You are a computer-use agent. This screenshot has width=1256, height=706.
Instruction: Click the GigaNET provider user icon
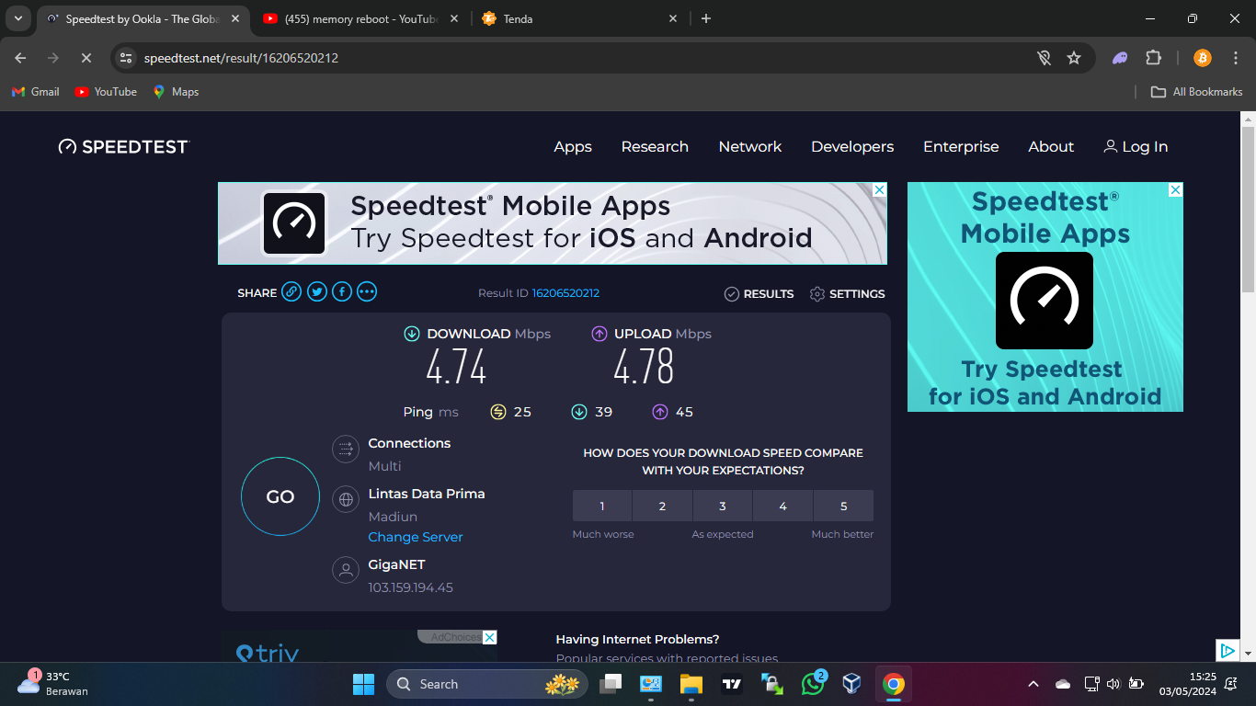coord(346,570)
